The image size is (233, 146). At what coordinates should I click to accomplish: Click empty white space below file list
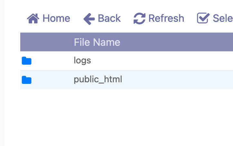click(x=119, y=118)
